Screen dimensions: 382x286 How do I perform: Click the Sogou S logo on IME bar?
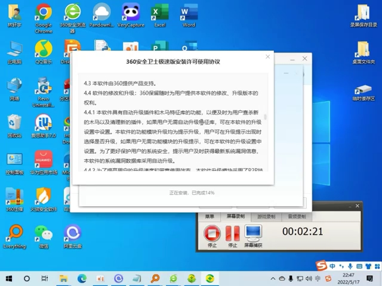pyautogui.click(x=321, y=265)
